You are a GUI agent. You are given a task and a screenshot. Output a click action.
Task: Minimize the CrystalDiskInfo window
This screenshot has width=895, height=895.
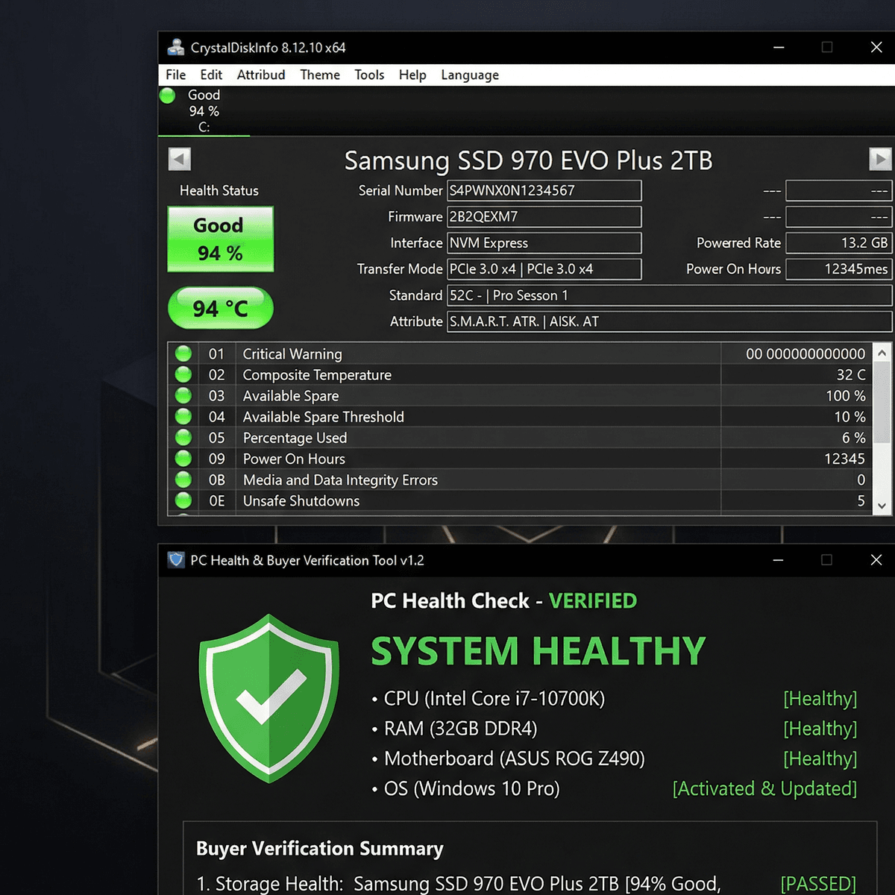pyautogui.click(x=779, y=47)
